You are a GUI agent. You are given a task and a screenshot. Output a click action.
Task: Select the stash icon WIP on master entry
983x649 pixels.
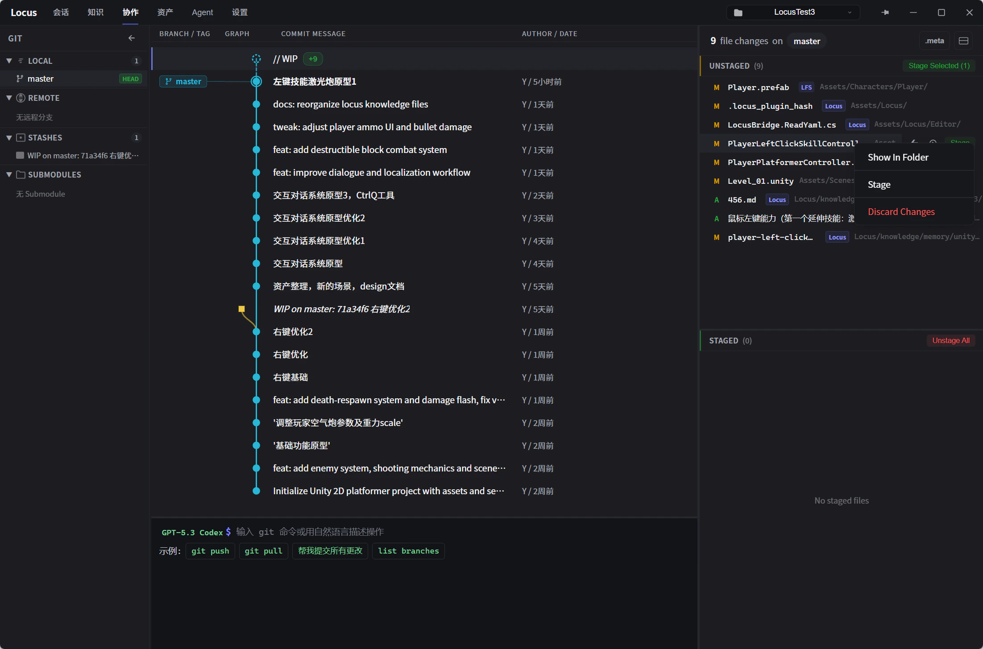coord(78,156)
